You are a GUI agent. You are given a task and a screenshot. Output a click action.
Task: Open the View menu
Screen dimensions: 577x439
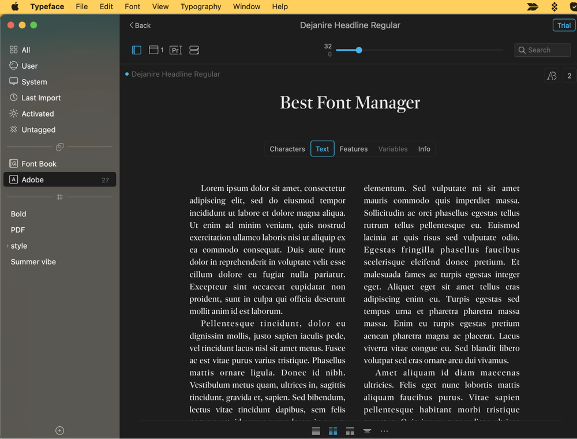tap(160, 6)
